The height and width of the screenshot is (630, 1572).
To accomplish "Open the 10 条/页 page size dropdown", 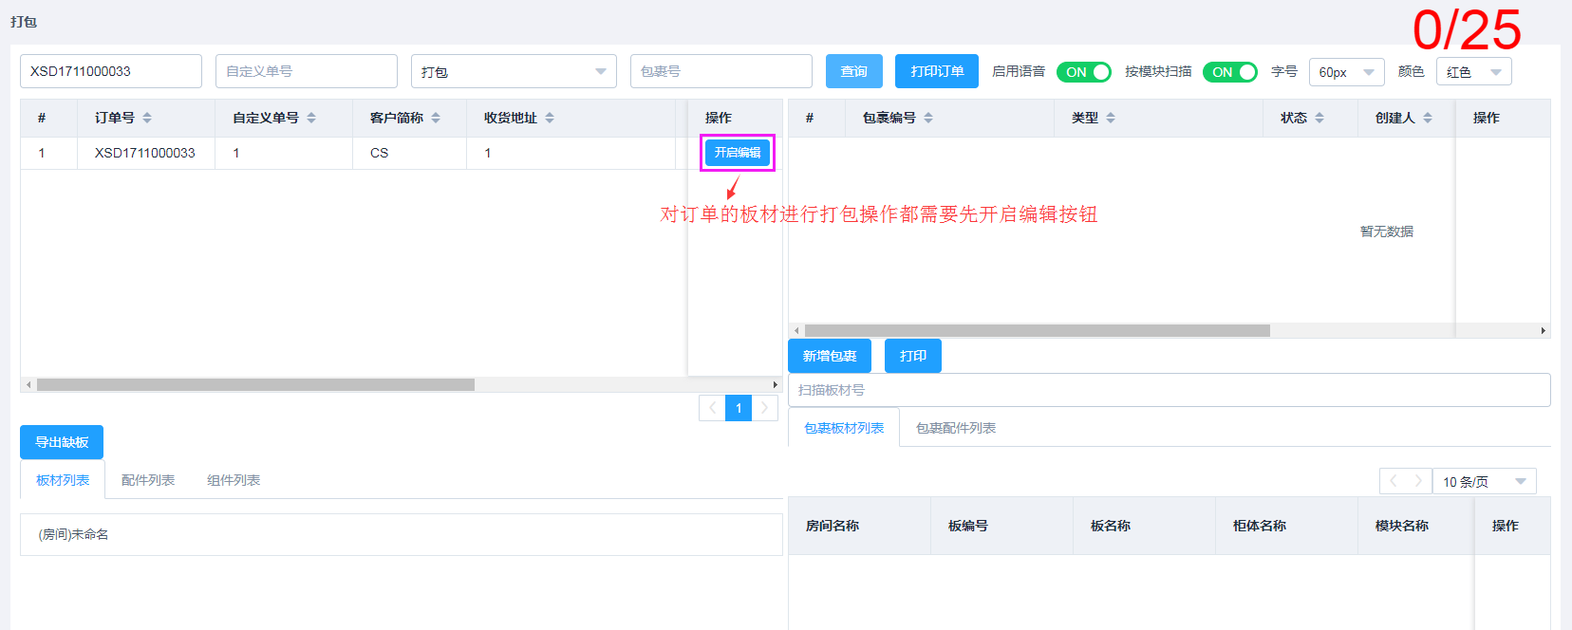I will click(x=1485, y=482).
